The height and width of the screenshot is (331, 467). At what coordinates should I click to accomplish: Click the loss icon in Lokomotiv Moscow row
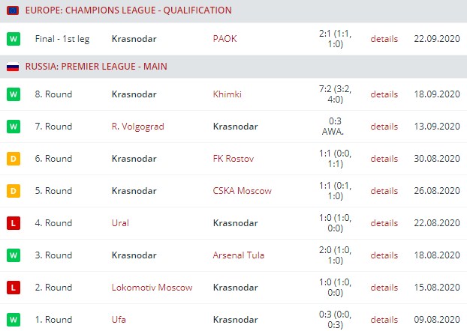pyautogui.click(x=13, y=288)
